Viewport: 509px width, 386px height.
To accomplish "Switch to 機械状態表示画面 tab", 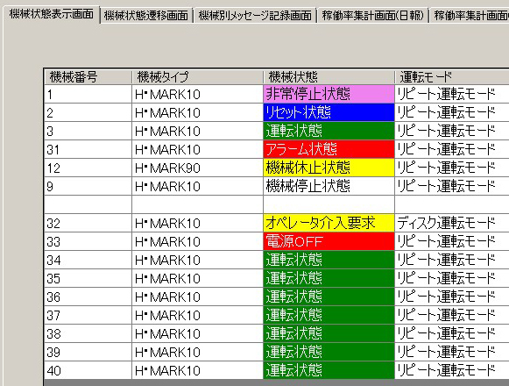I will [x=51, y=14].
